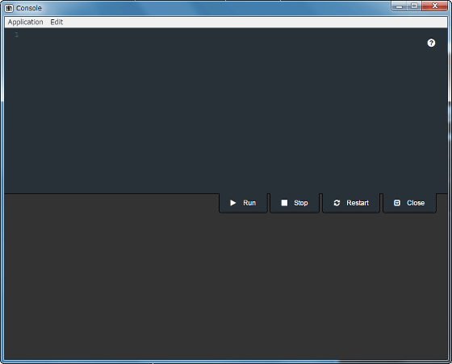Click the Close button text in the console
This screenshot has height=364, width=452.
click(416, 203)
